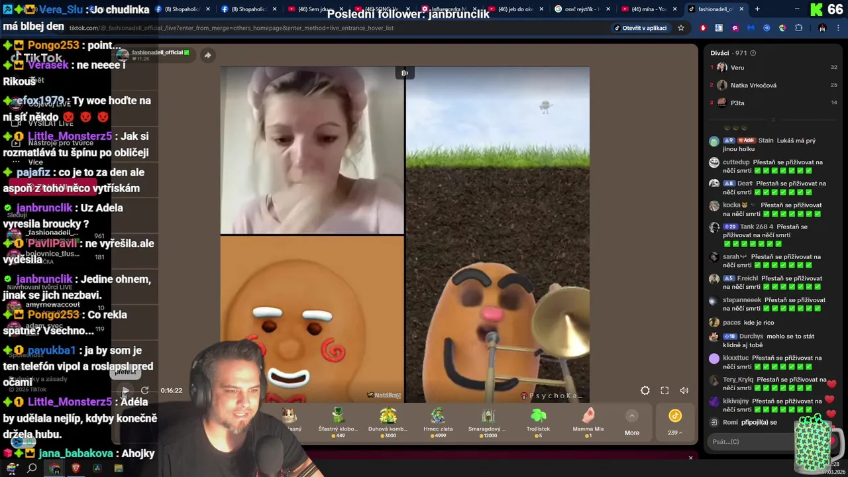Open the browser extensions puzzle icon
Viewport: 848px width, 477px height.
(x=798, y=28)
